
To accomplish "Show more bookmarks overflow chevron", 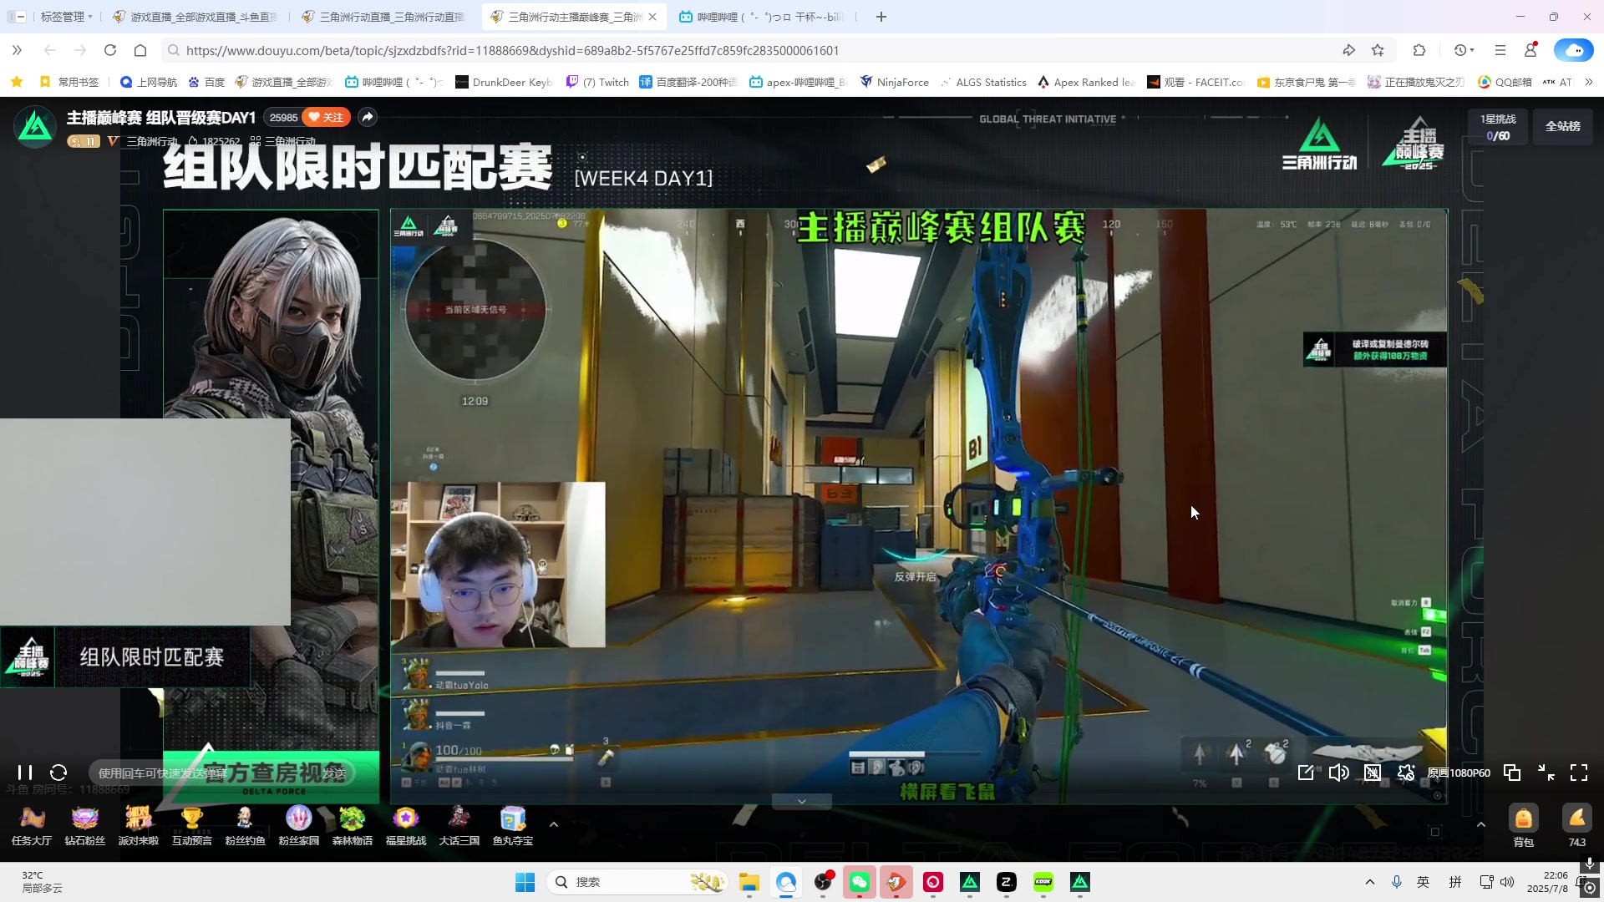I will pyautogui.click(x=1589, y=82).
